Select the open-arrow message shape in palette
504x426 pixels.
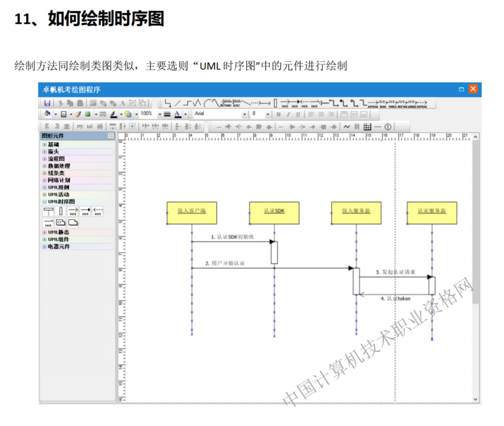point(73,211)
